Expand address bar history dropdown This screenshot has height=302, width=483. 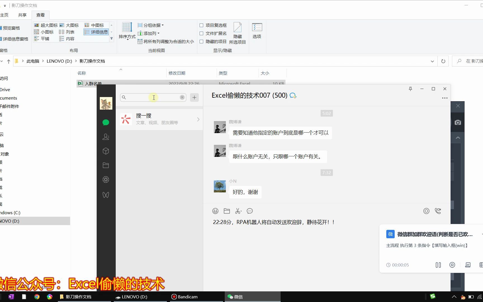(432, 61)
